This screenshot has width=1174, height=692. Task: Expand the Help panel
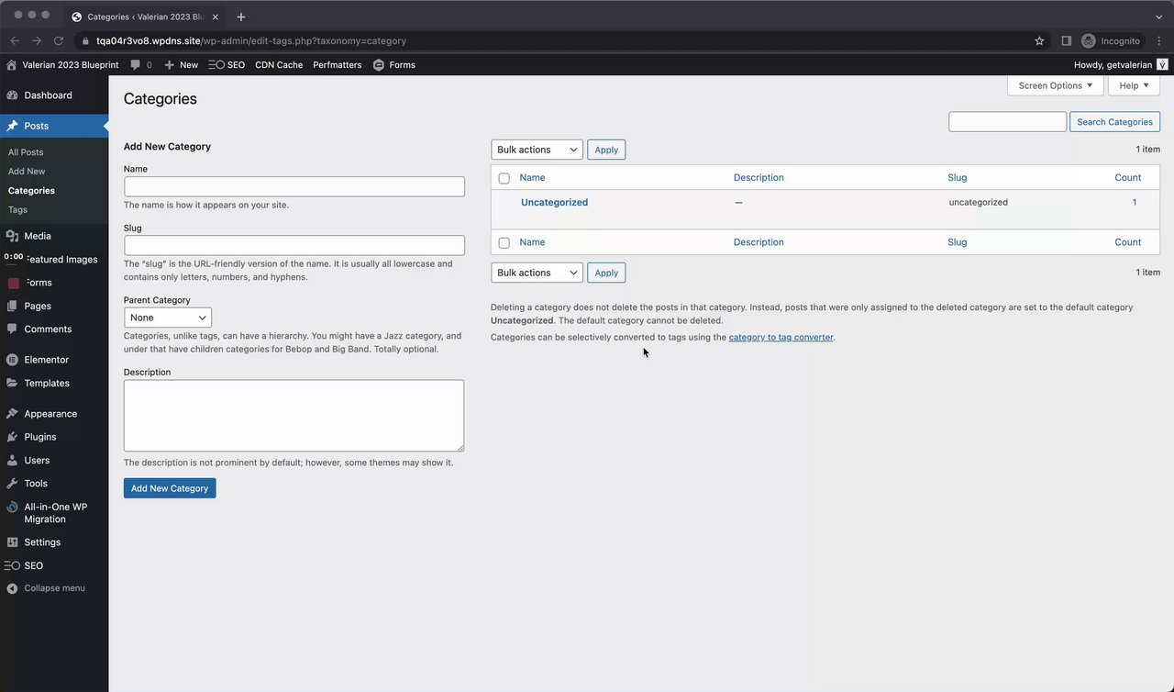(x=1134, y=85)
